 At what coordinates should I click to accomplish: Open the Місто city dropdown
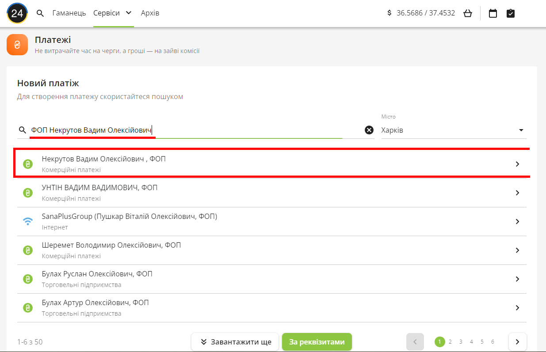tap(453, 130)
